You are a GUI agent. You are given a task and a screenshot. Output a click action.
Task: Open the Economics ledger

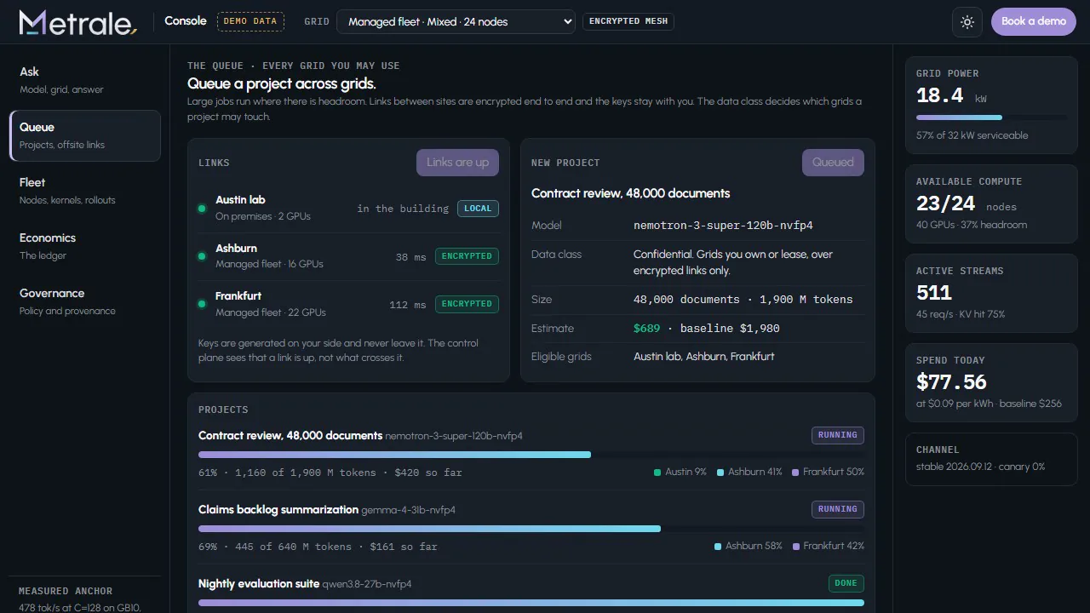click(x=85, y=246)
